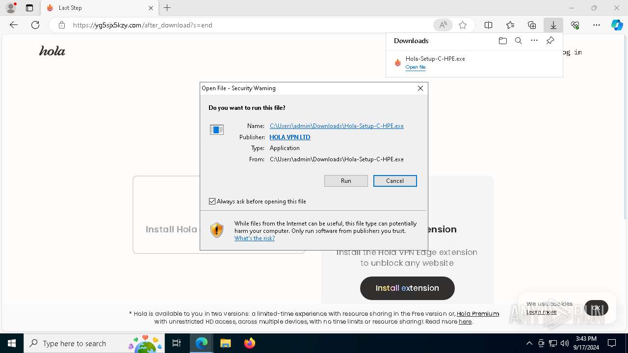Close the Security Warning dialog
Screen dimensions: 628x353
pos(420,88)
